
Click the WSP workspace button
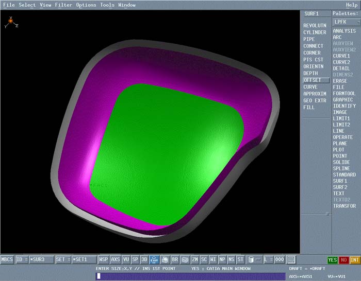[104, 260]
